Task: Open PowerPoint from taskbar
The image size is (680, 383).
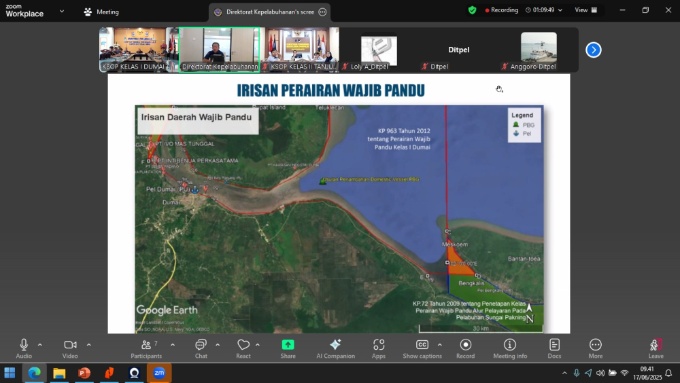Action: point(84,373)
